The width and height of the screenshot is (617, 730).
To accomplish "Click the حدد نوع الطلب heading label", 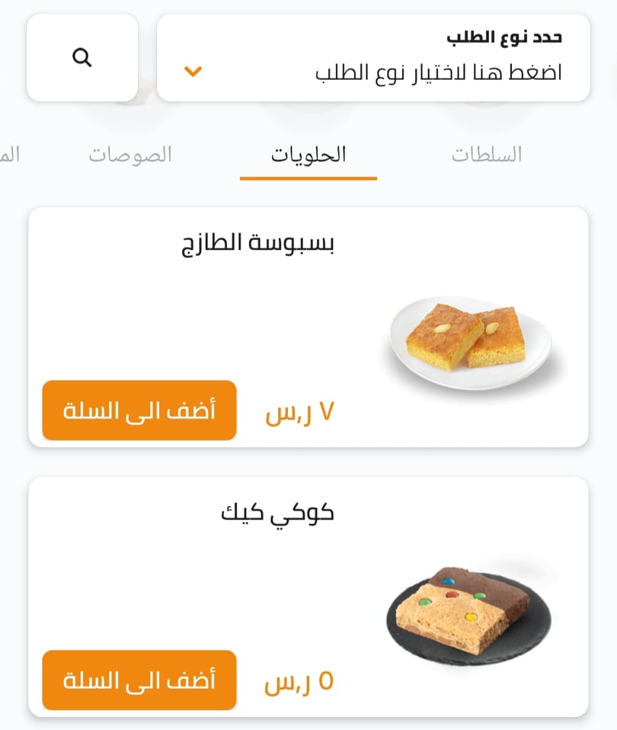I will [x=504, y=37].
